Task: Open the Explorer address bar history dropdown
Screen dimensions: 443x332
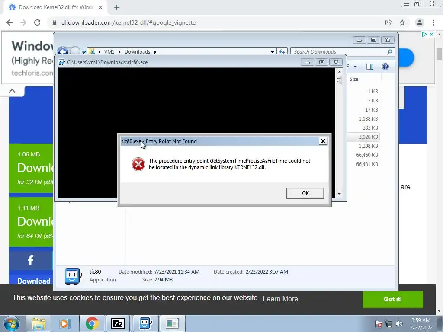Action: [272, 52]
